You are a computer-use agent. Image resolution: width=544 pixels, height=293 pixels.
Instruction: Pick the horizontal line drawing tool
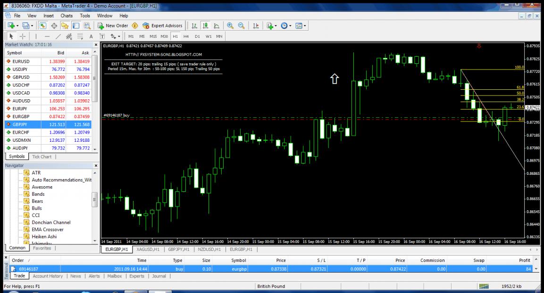pos(47,36)
